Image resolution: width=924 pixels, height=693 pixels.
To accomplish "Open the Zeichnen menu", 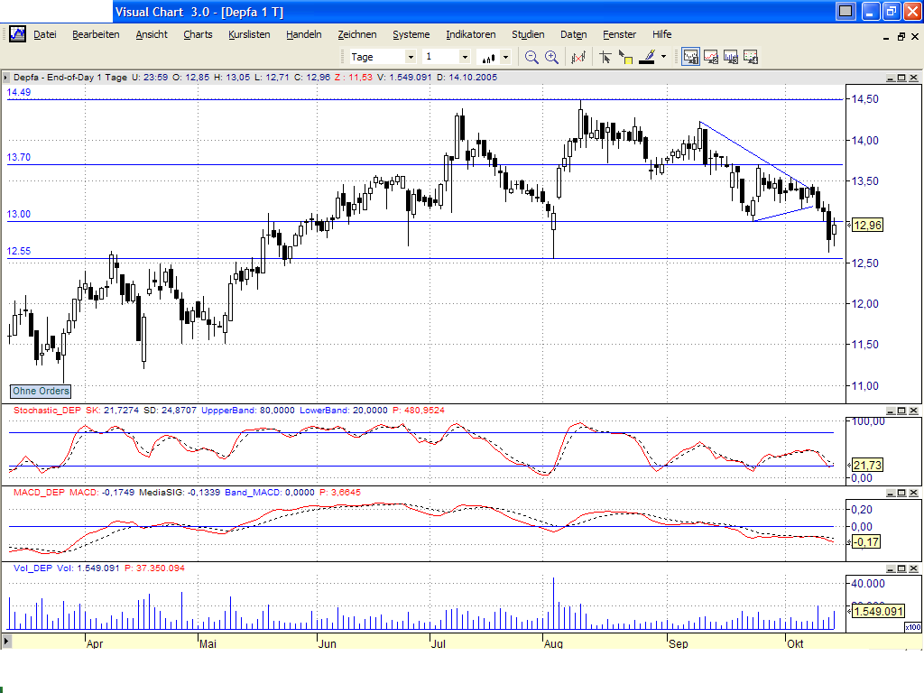I will [357, 34].
